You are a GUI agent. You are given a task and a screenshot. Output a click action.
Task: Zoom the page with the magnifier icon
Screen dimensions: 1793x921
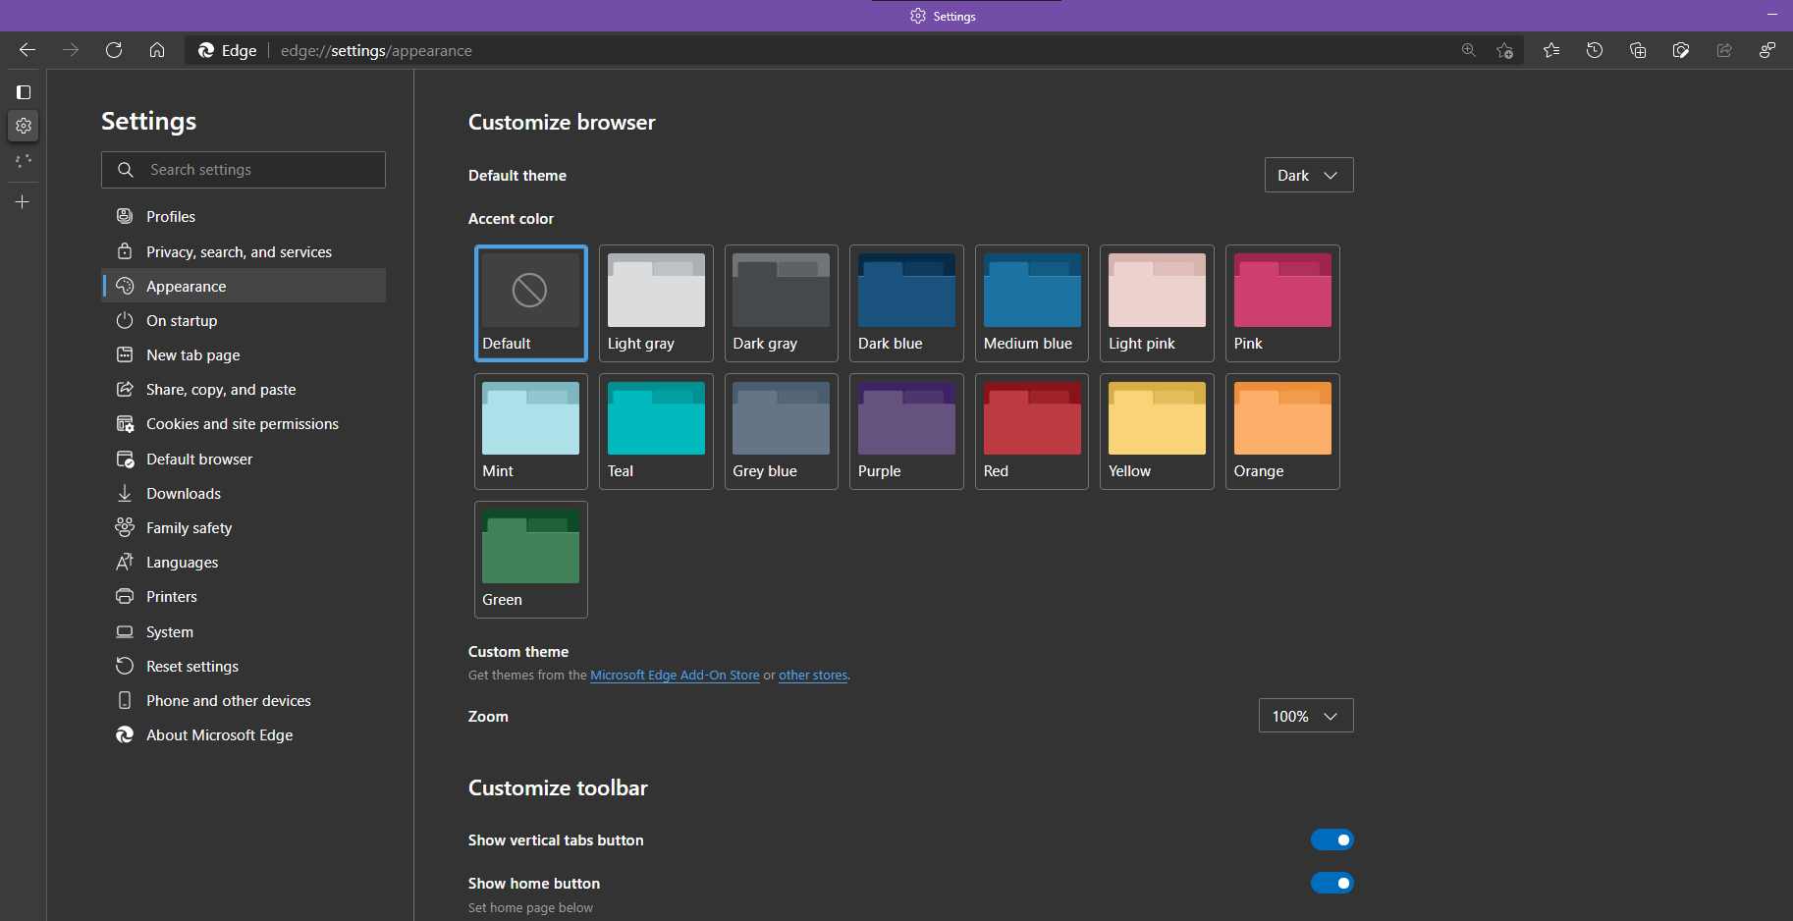click(x=1469, y=50)
